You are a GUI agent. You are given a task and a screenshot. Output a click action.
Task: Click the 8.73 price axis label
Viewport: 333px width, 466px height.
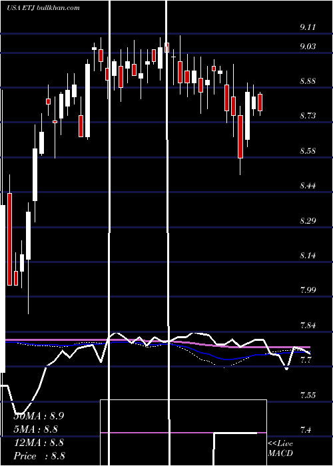pos(308,116)
